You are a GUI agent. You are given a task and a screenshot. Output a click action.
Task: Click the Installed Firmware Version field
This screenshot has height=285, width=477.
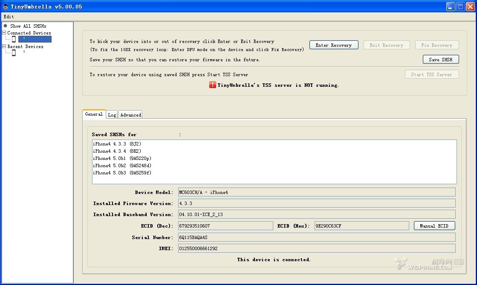pyautogui.click(x=317, y=203)
